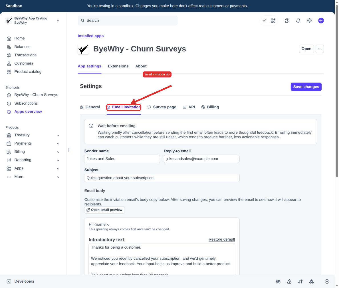Open ByeWhy - Churn Surveys shortcut
Screen dimensions: 339x288
point(36,95)
